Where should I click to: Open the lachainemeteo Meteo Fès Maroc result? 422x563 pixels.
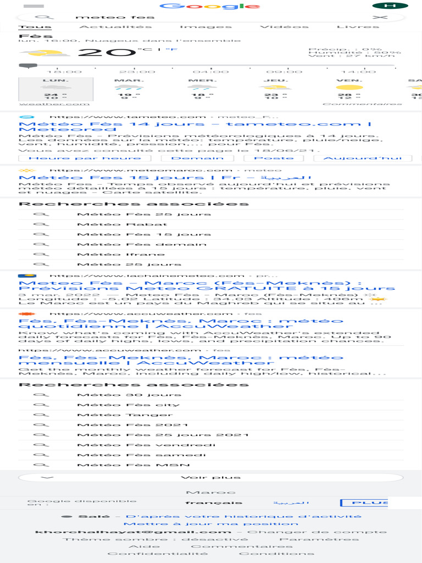[x=207, y=286]
